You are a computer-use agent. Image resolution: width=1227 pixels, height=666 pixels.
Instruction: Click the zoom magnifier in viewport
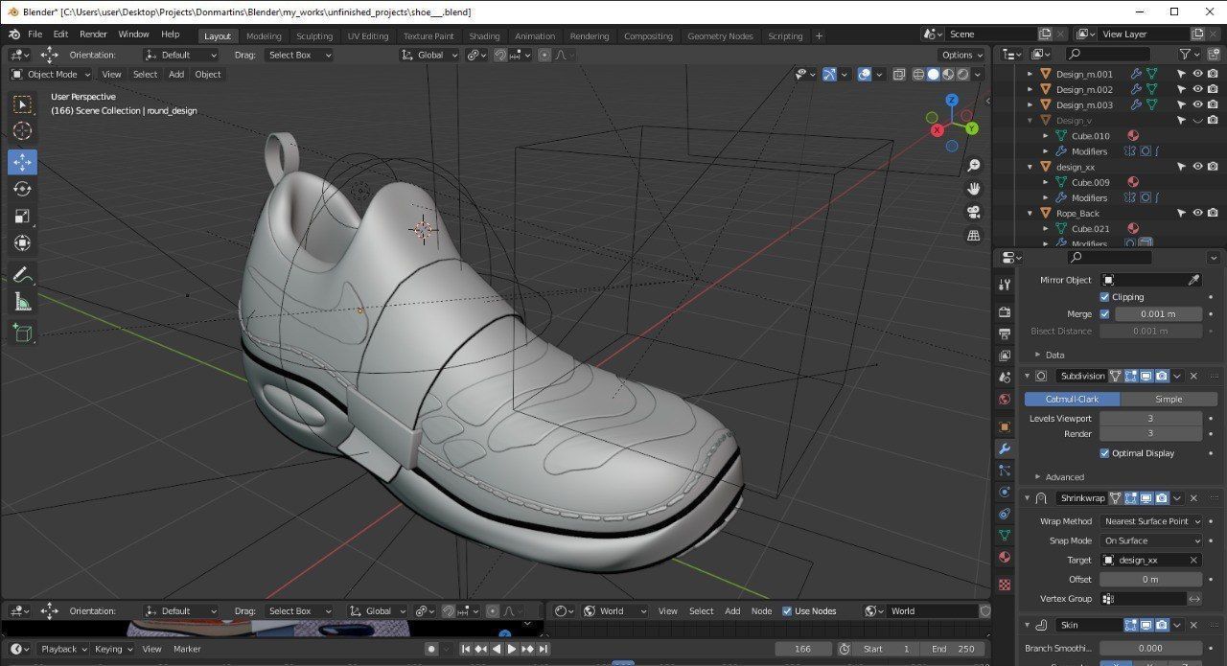[x=974, y=165]
